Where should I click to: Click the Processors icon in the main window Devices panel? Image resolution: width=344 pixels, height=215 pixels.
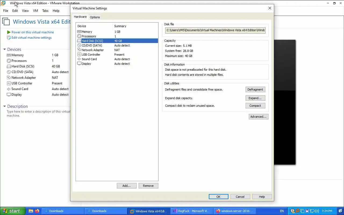tap(9, 61)
